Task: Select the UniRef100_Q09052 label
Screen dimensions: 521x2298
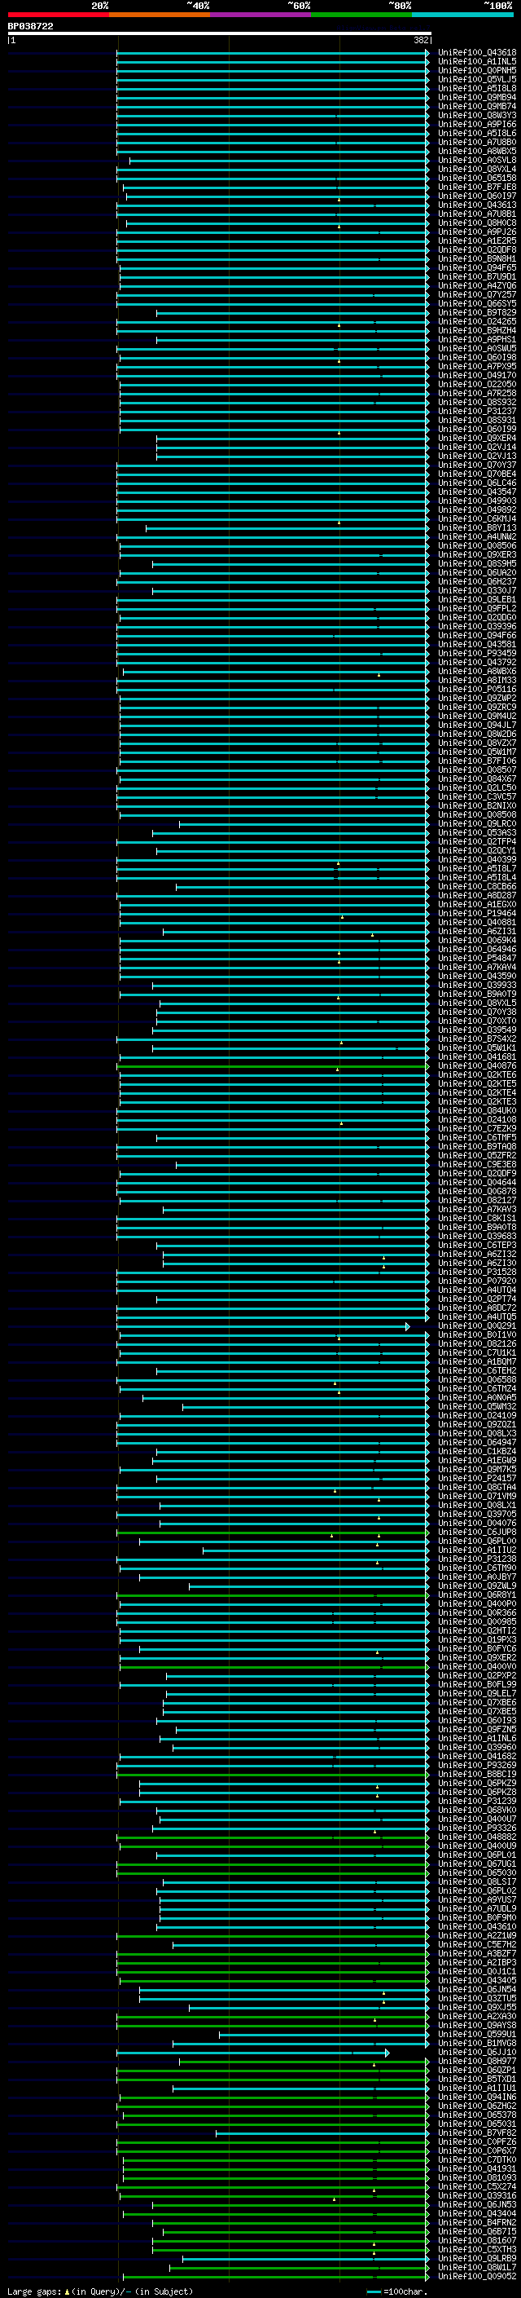Action: [x=477, y=2277]
